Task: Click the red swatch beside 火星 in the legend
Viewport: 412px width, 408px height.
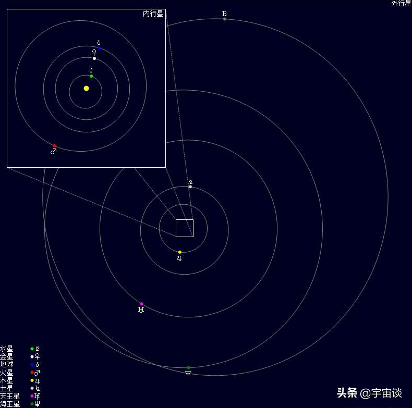Action: coord(32,373)
